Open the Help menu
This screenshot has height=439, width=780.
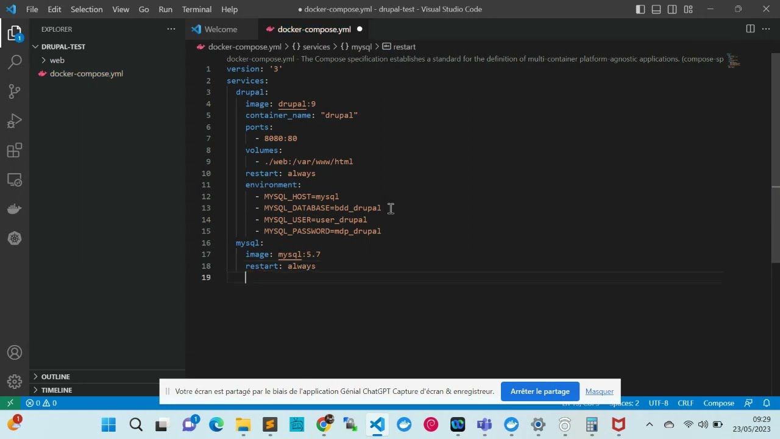tap(229, 9)
